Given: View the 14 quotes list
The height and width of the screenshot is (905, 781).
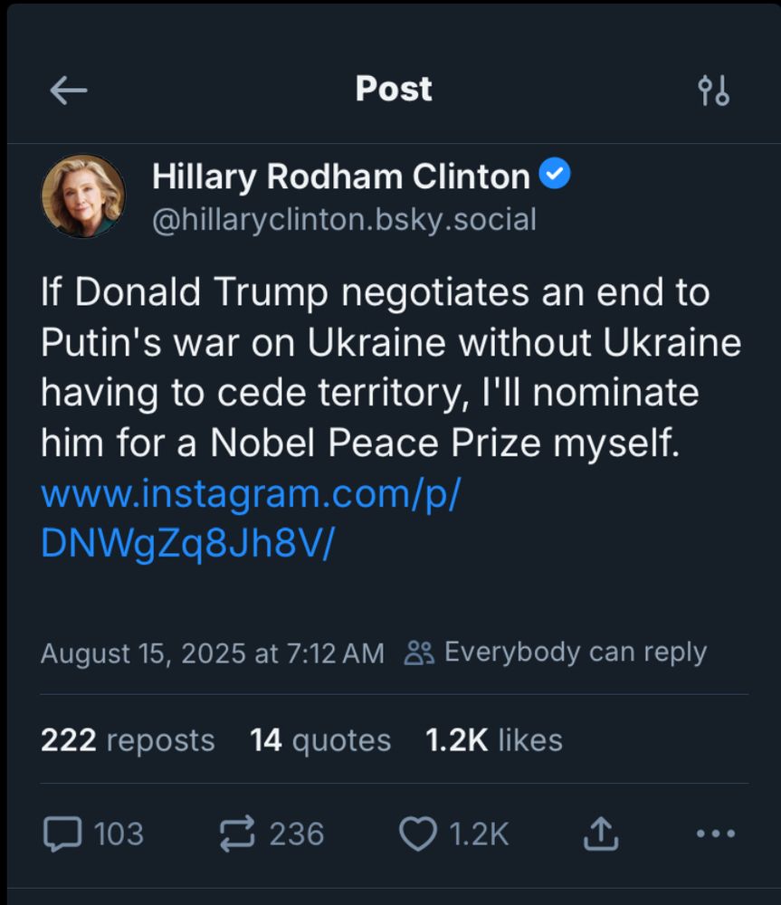Looking at the screenshot, I should pos(320,740).
